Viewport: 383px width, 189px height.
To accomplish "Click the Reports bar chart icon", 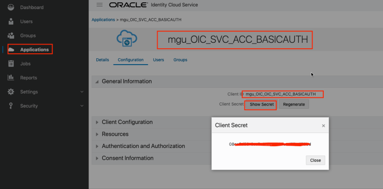I will pos(11,78).
